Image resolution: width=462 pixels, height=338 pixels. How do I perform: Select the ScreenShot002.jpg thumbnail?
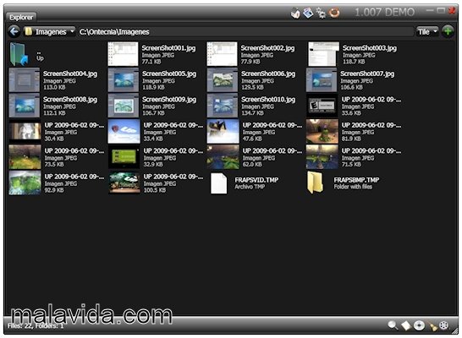coord(222,54)
